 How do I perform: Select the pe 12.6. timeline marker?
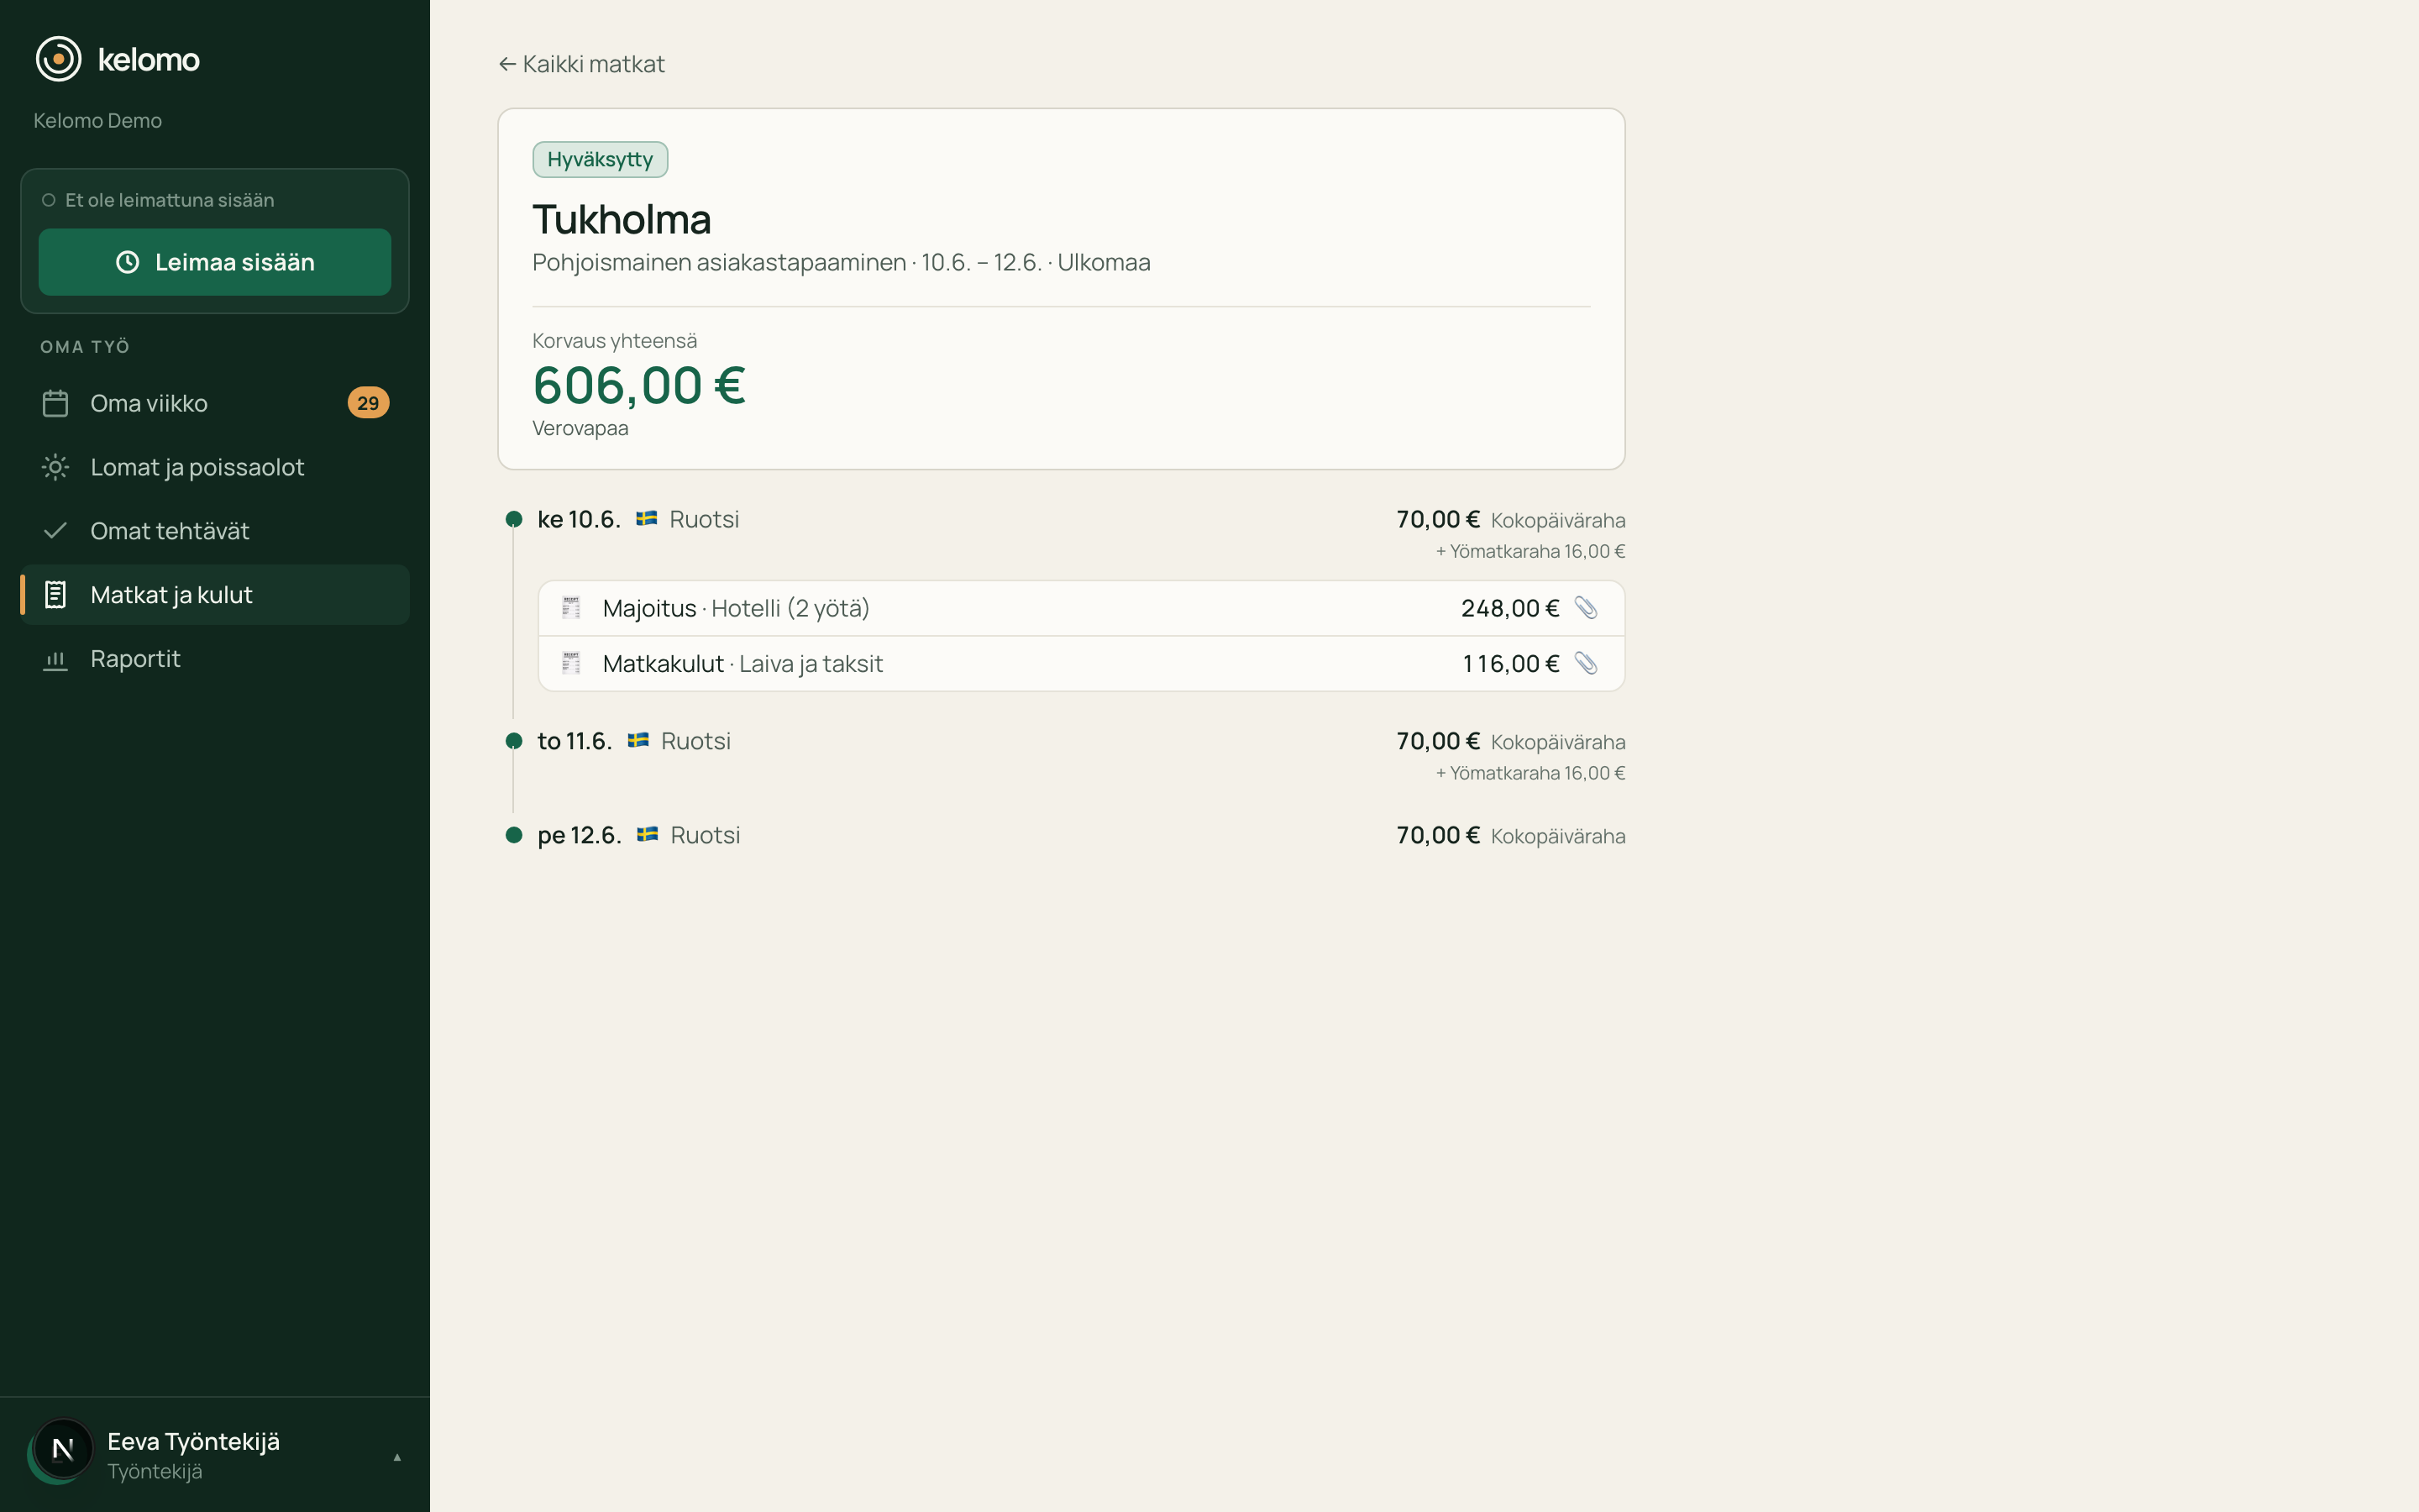pos(514,835)
